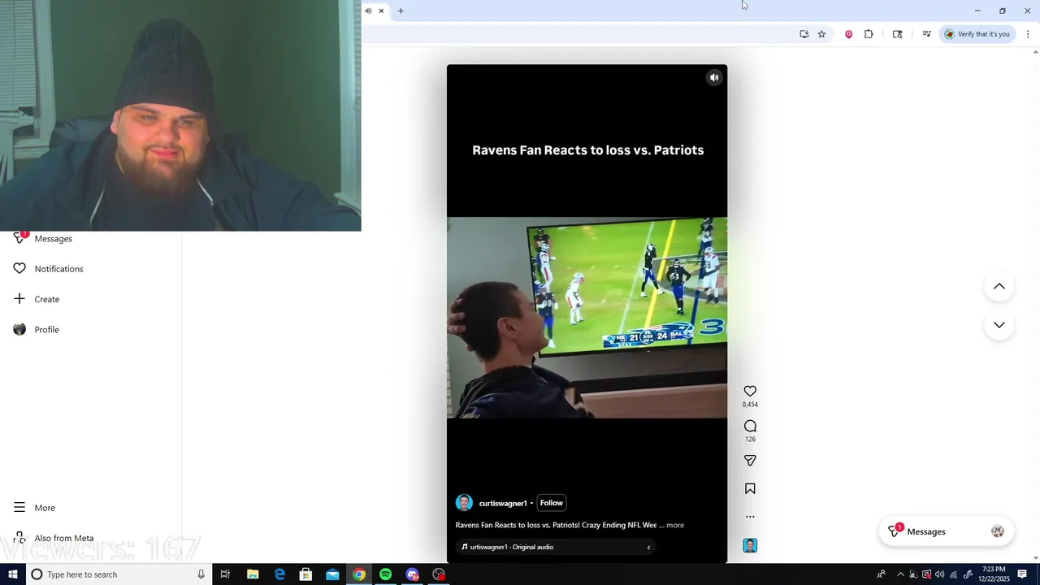
Task: Open a new Chrome tab with plus
Action: pos(401,11)
